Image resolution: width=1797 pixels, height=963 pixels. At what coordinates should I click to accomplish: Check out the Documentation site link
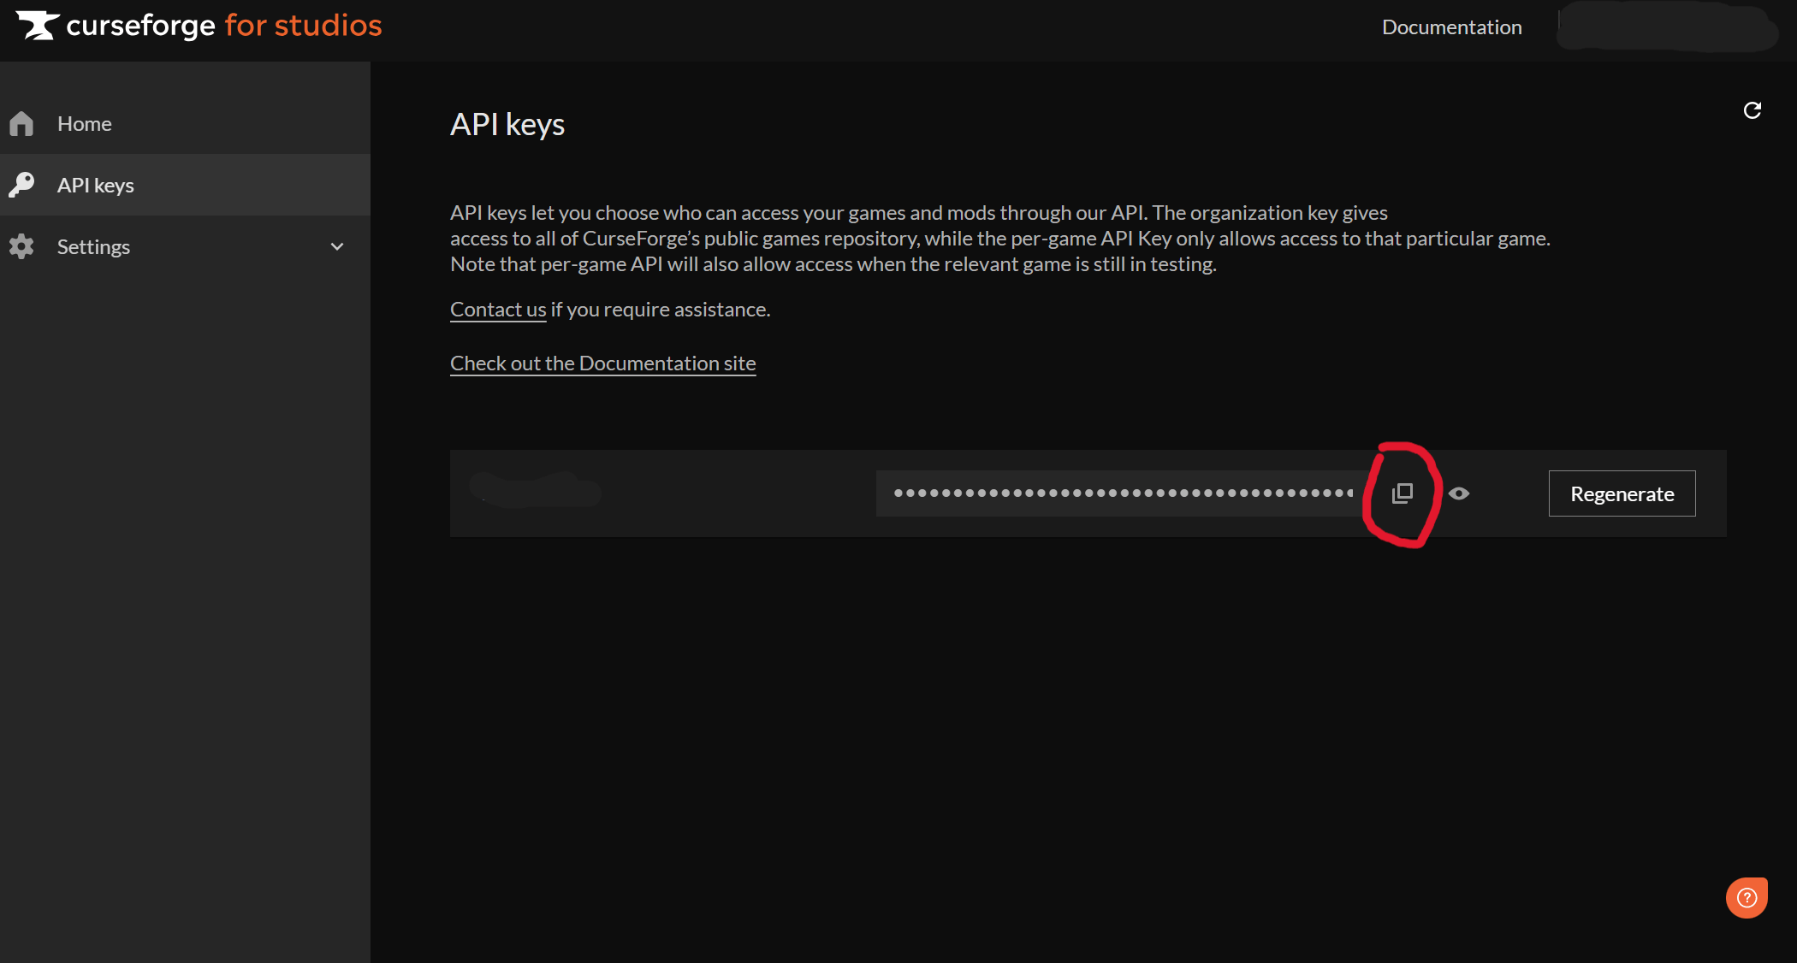pyautogui.click(x=602, y=363)
